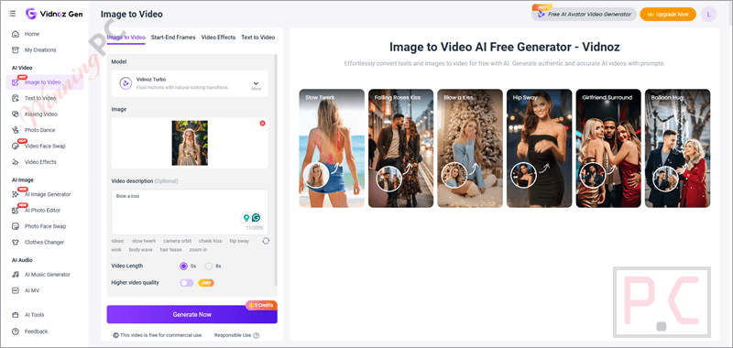
Task: Choose the slow twerk idea
Action: coord(144,241)
